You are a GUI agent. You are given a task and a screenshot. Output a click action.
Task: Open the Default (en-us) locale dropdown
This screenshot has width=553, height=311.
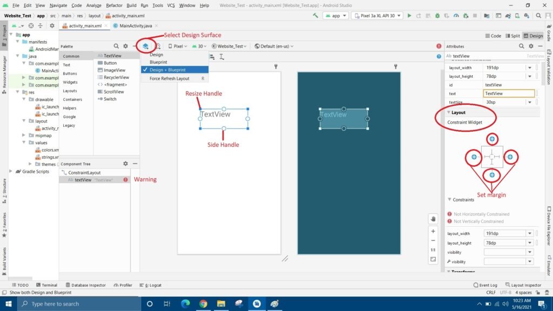point(274,46)
